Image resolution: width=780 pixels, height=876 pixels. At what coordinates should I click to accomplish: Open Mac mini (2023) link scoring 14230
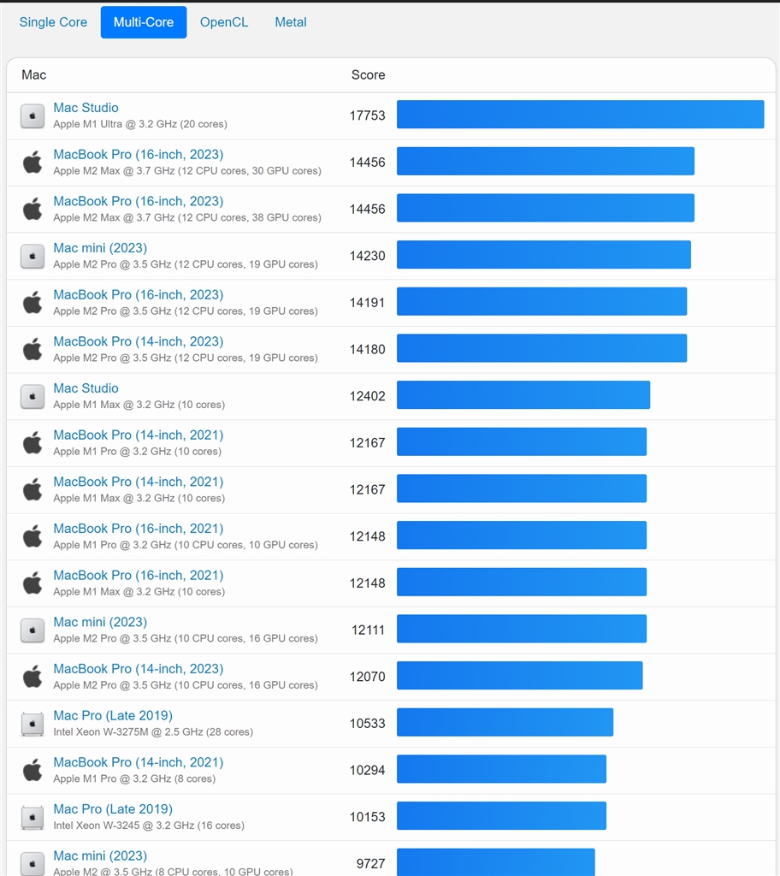tap(100, 248)
